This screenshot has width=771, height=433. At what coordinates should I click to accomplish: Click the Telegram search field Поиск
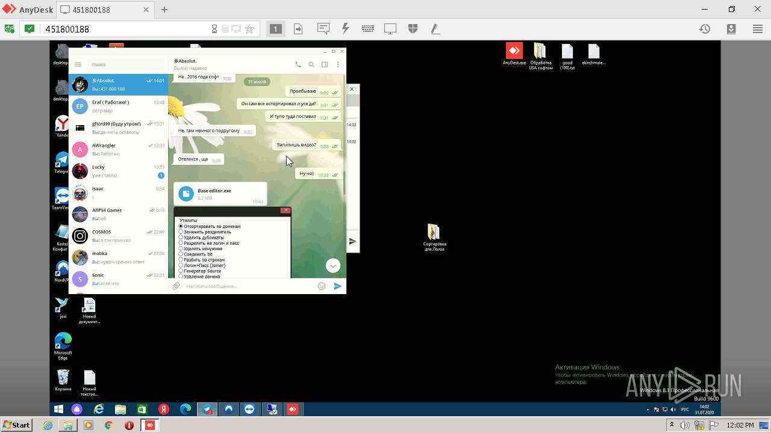click(x=126, y=64)
